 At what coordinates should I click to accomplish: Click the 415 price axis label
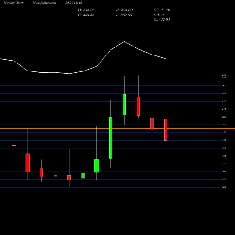[x=224, y=109]
